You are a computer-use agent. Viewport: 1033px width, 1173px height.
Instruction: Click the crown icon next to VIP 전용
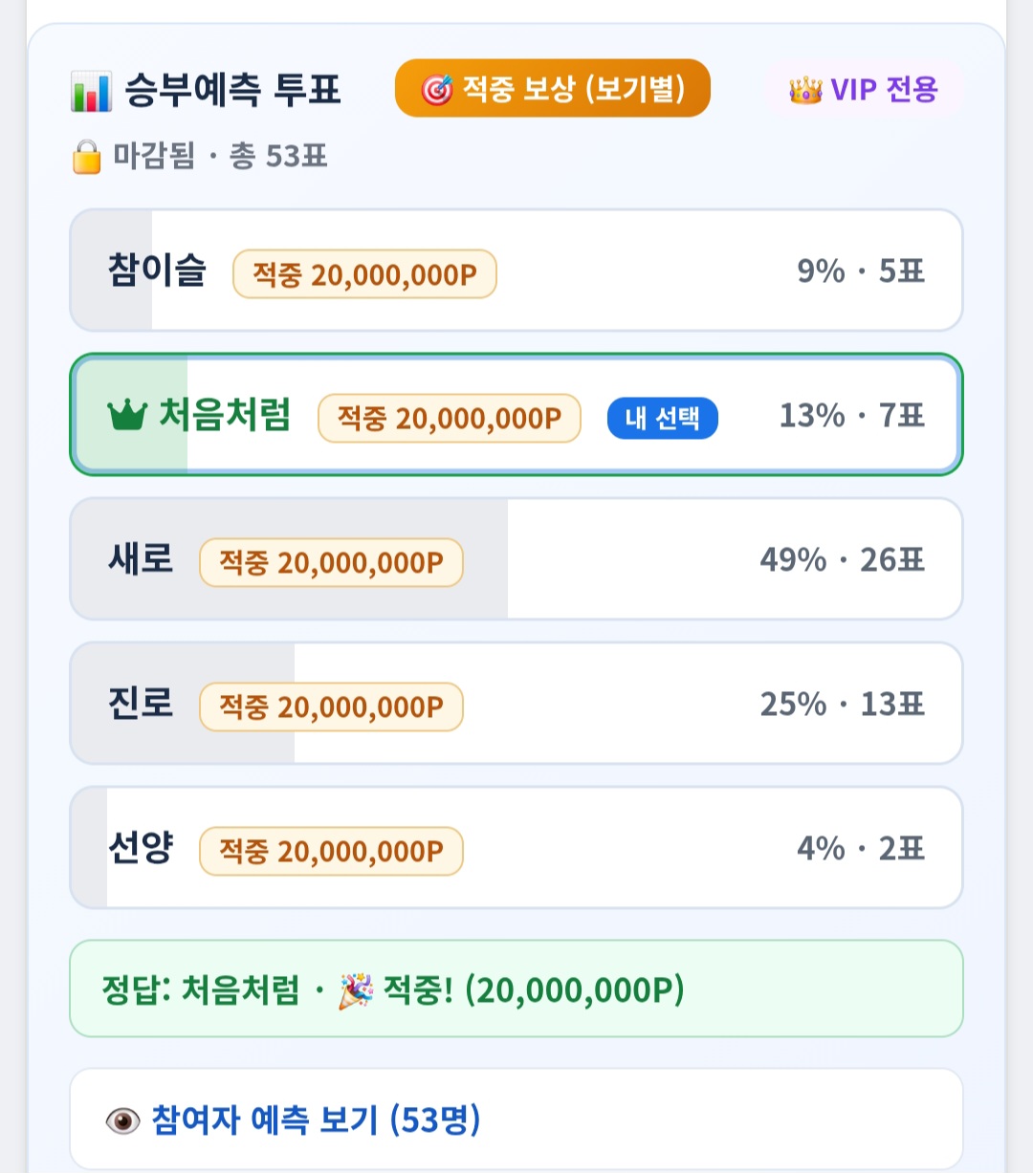coord(805,91)
